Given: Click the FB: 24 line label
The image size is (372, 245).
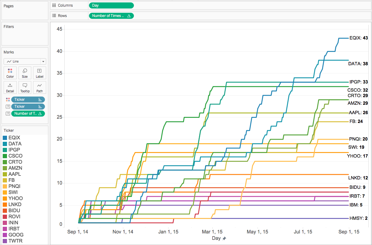Looking at the screenshot, I should coord(356,121).
